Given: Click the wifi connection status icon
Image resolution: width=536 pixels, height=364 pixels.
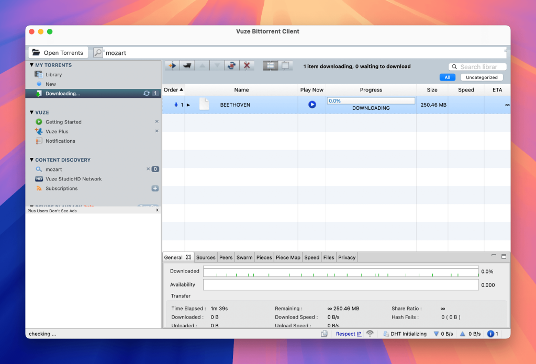Looking at the screenshot, I should coord(370,334).
